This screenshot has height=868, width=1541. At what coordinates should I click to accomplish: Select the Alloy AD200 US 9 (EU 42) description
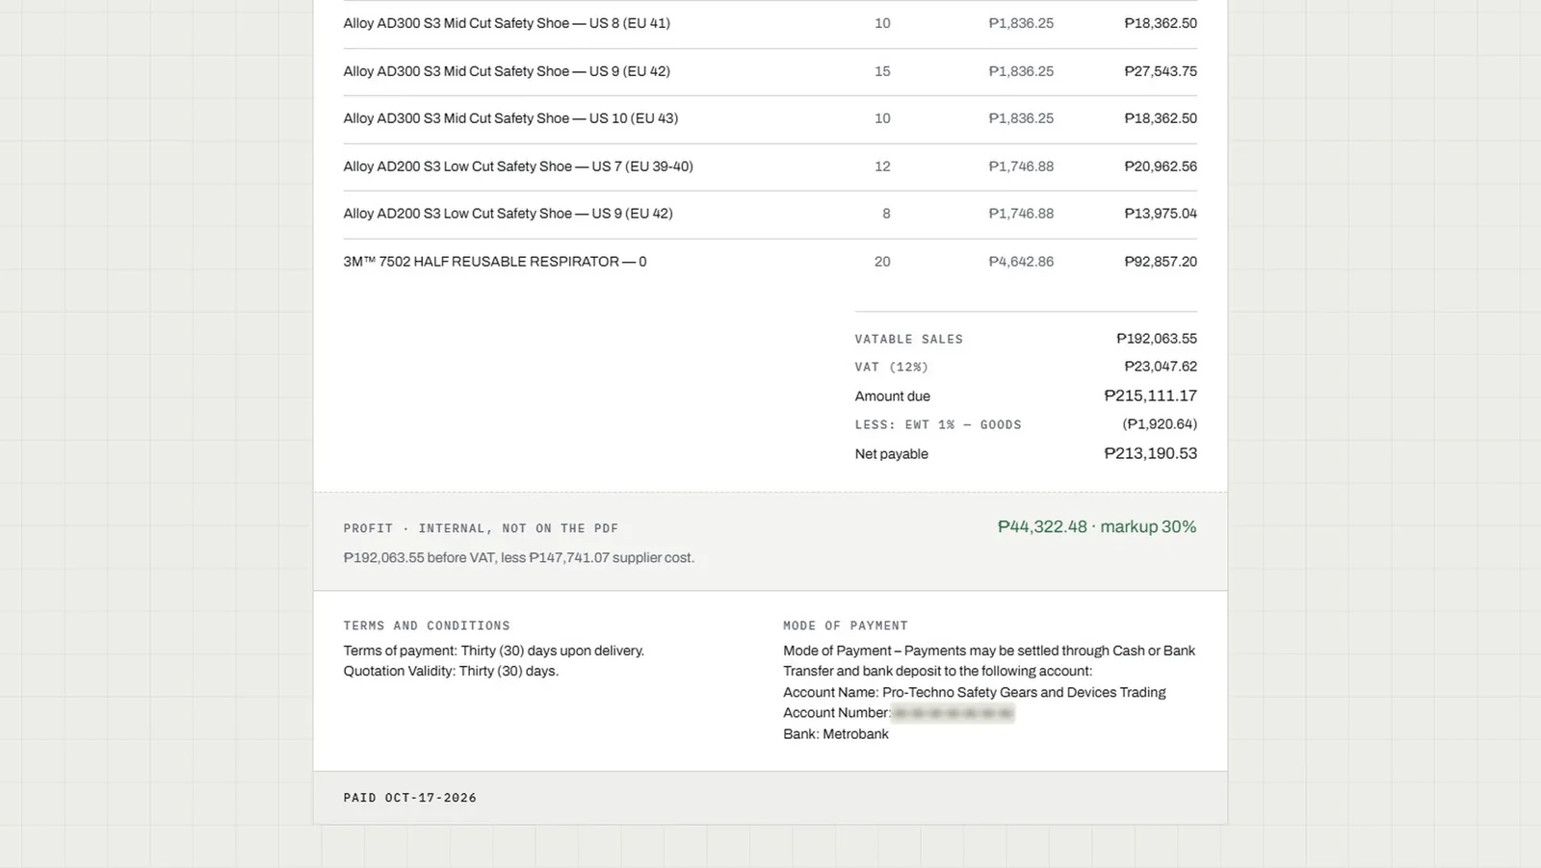(508, 214)
